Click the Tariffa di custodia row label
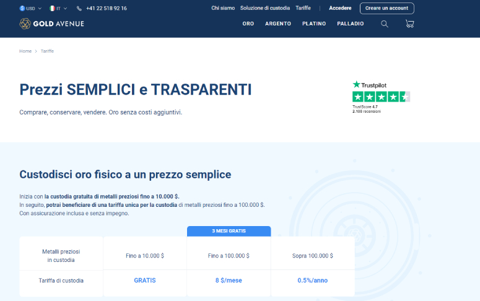 tap(61, 281)
